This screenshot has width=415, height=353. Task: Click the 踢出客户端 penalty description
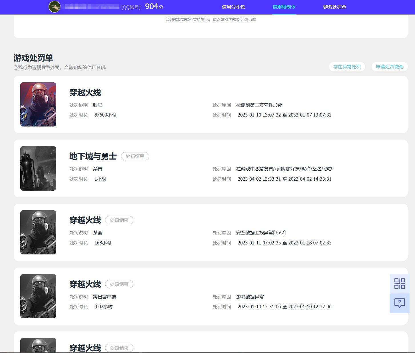[105, 297]
